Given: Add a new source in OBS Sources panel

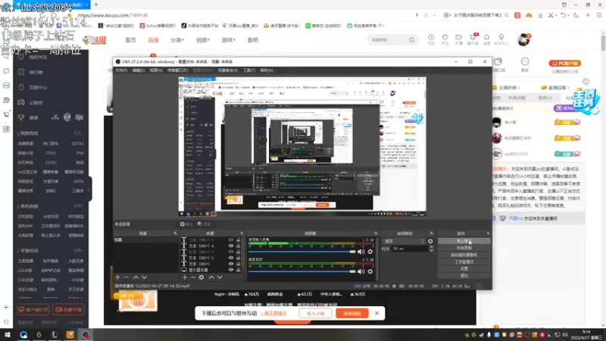Looking at the screenshot, I should pos(185,277).
